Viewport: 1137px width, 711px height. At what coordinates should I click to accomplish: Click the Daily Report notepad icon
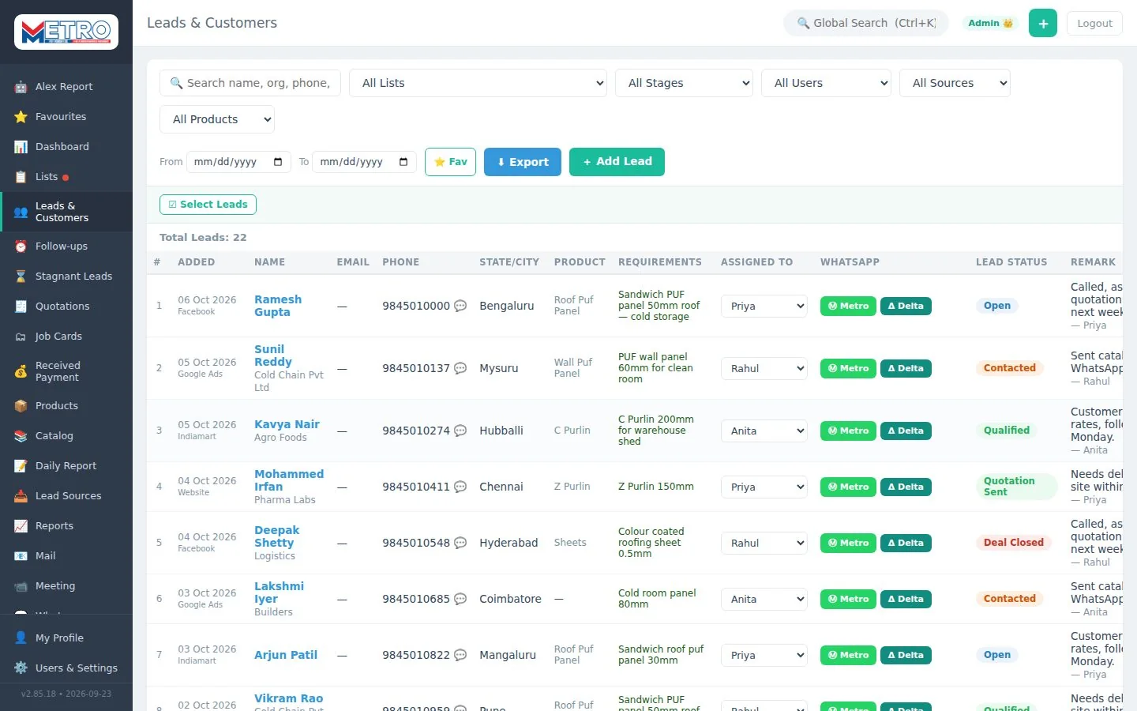[21, 466]
